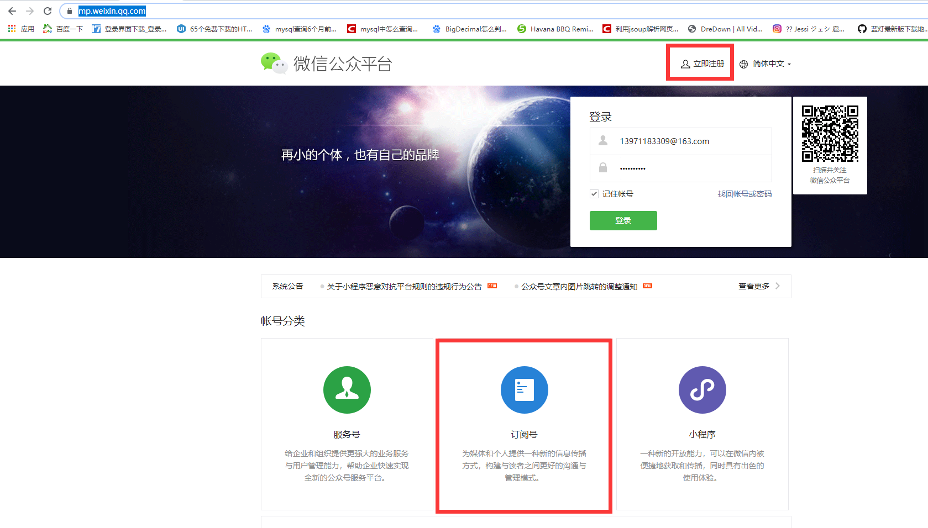This screenshot has height=528, width=928.
Task: Click the lock icon in password field
Action: pos(603,167)
